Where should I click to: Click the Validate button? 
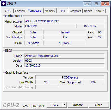click(x=78, y=105)
